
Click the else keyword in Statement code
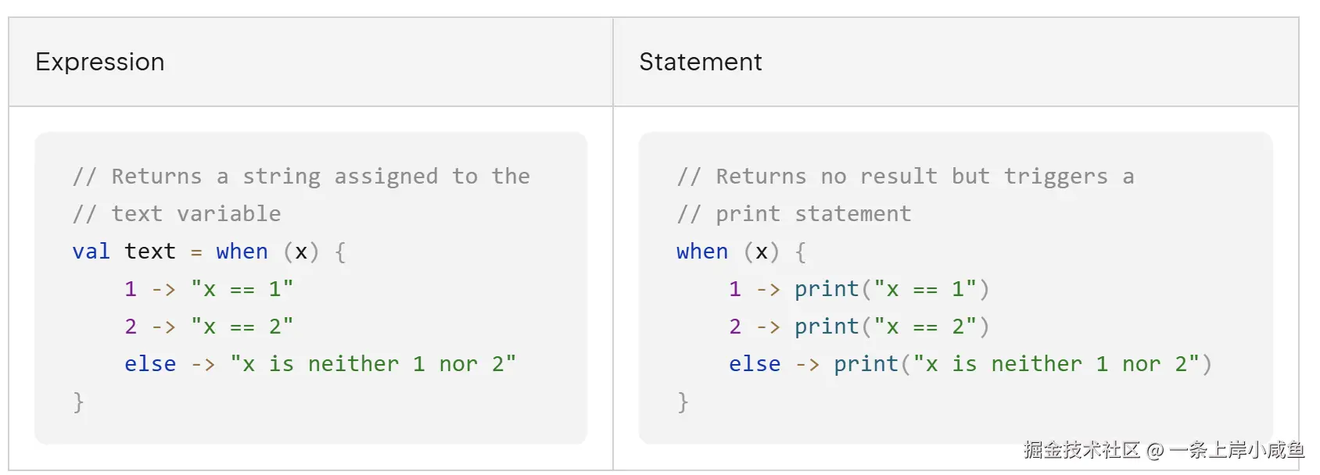click(755, 364)
